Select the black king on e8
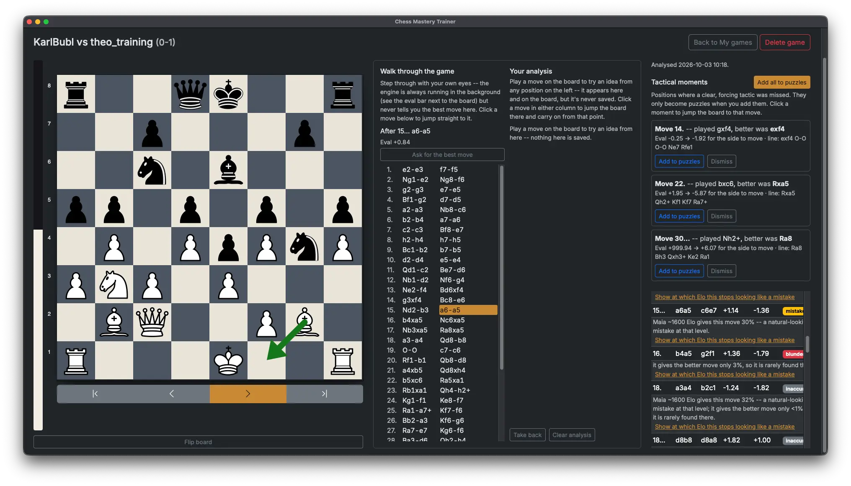The image size is (851, 486). 228,94
